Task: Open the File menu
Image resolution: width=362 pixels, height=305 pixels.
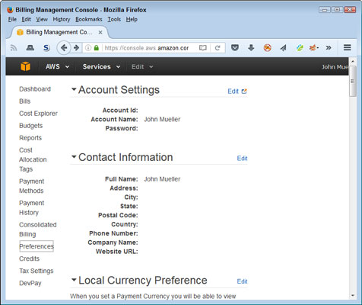Action: point(12,19)
